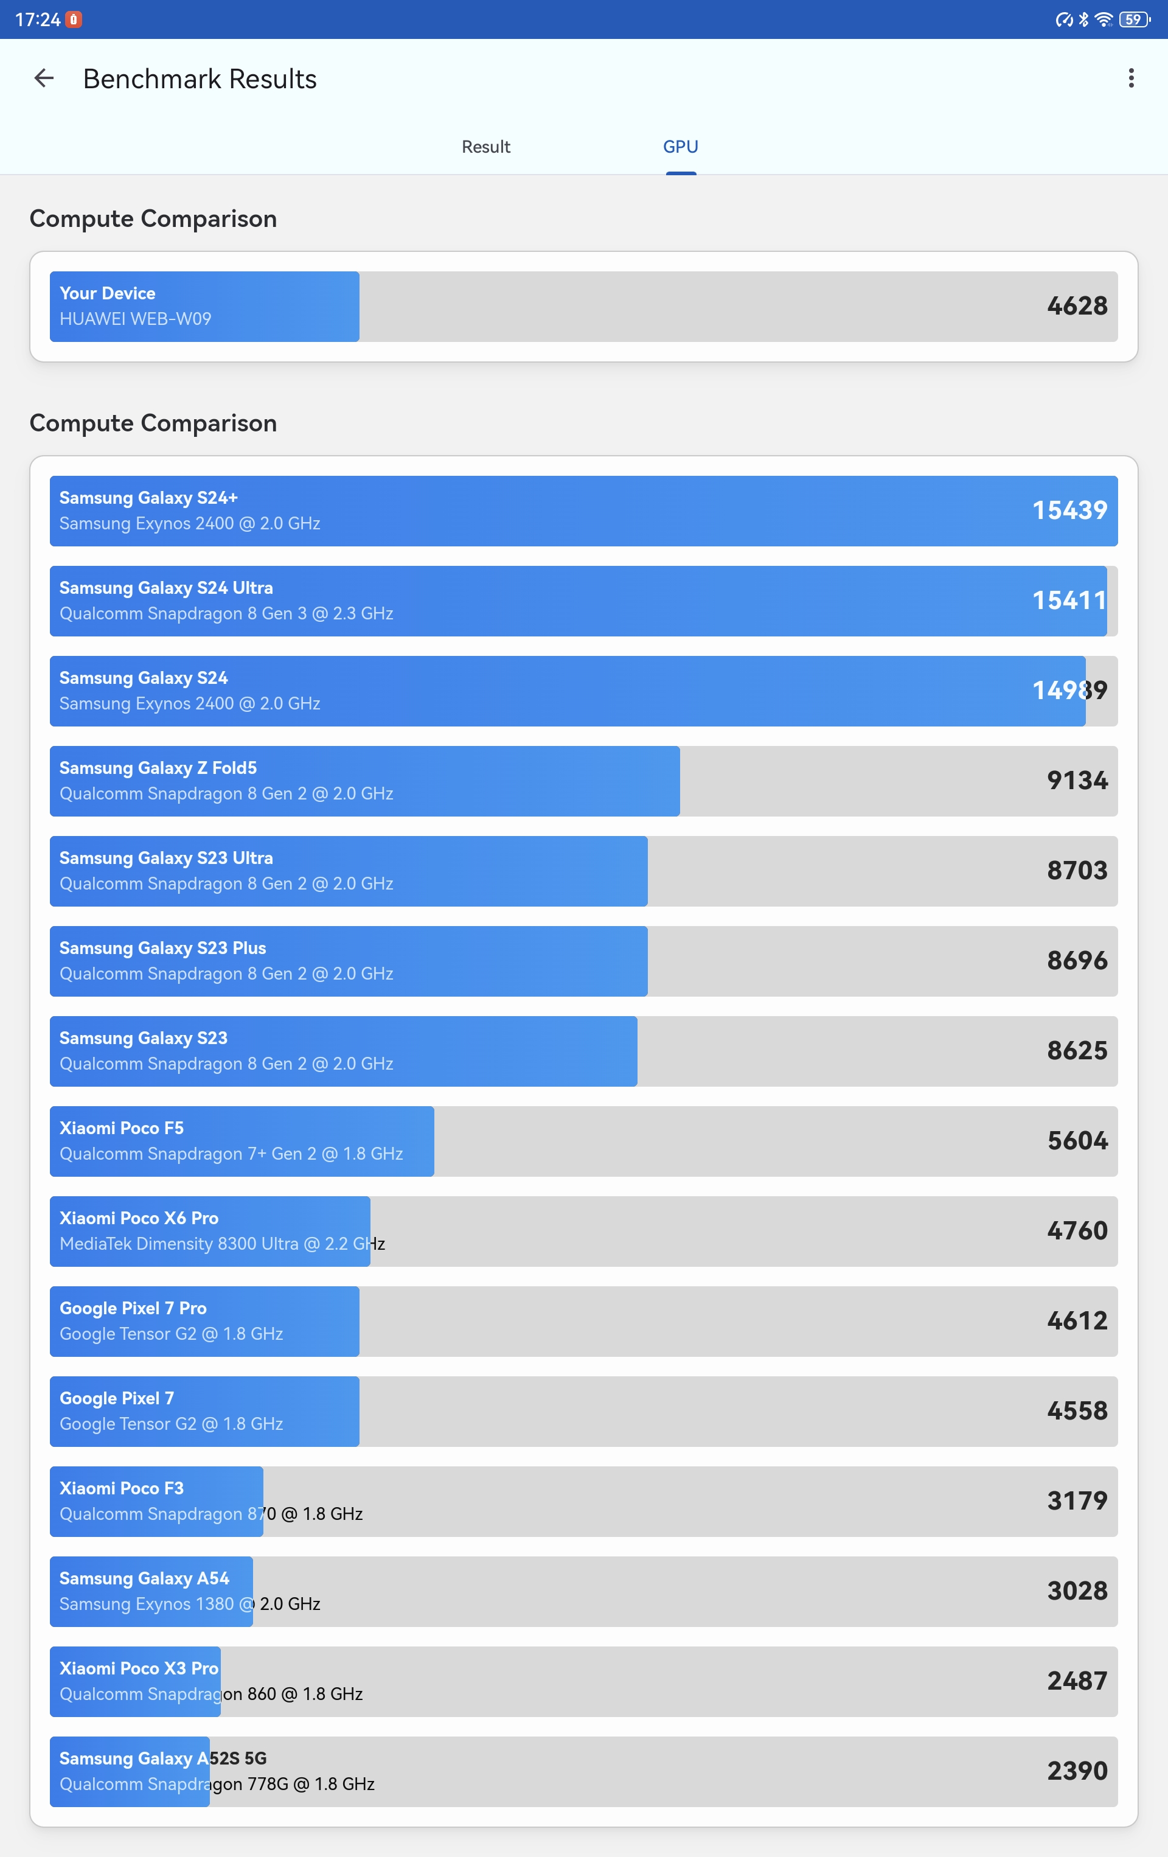Screen dimensions: 1168x1857
Task: Tap the red battery-saver notification icon
Action: (x=74, y=19)
